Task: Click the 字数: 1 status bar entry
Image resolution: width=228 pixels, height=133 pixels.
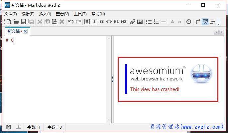Action: pyautogui.click(x=34, y=127)
